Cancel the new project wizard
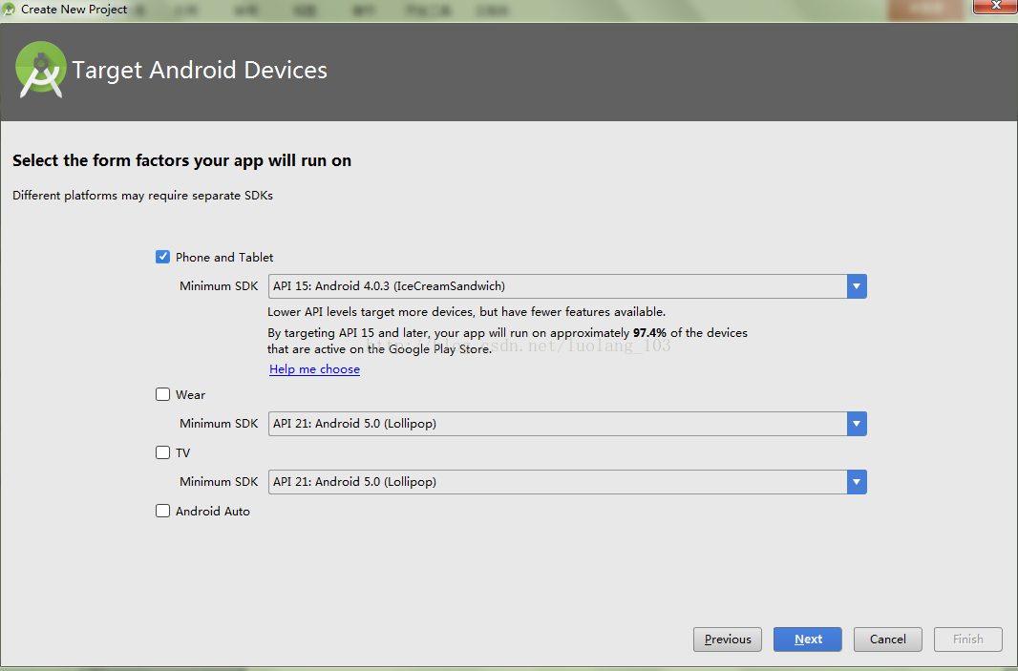1018x671 pixels. pos(887,640)
